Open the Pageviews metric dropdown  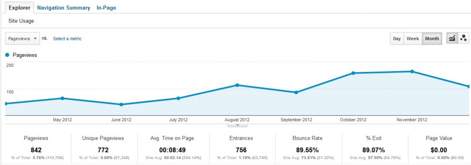[23, 38]
